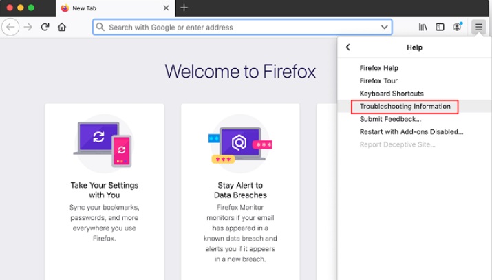Click the reload page icon
Image resolution: width=492 pixels, height=280 pixels.
pyautogui.click(x=45, y=28)
